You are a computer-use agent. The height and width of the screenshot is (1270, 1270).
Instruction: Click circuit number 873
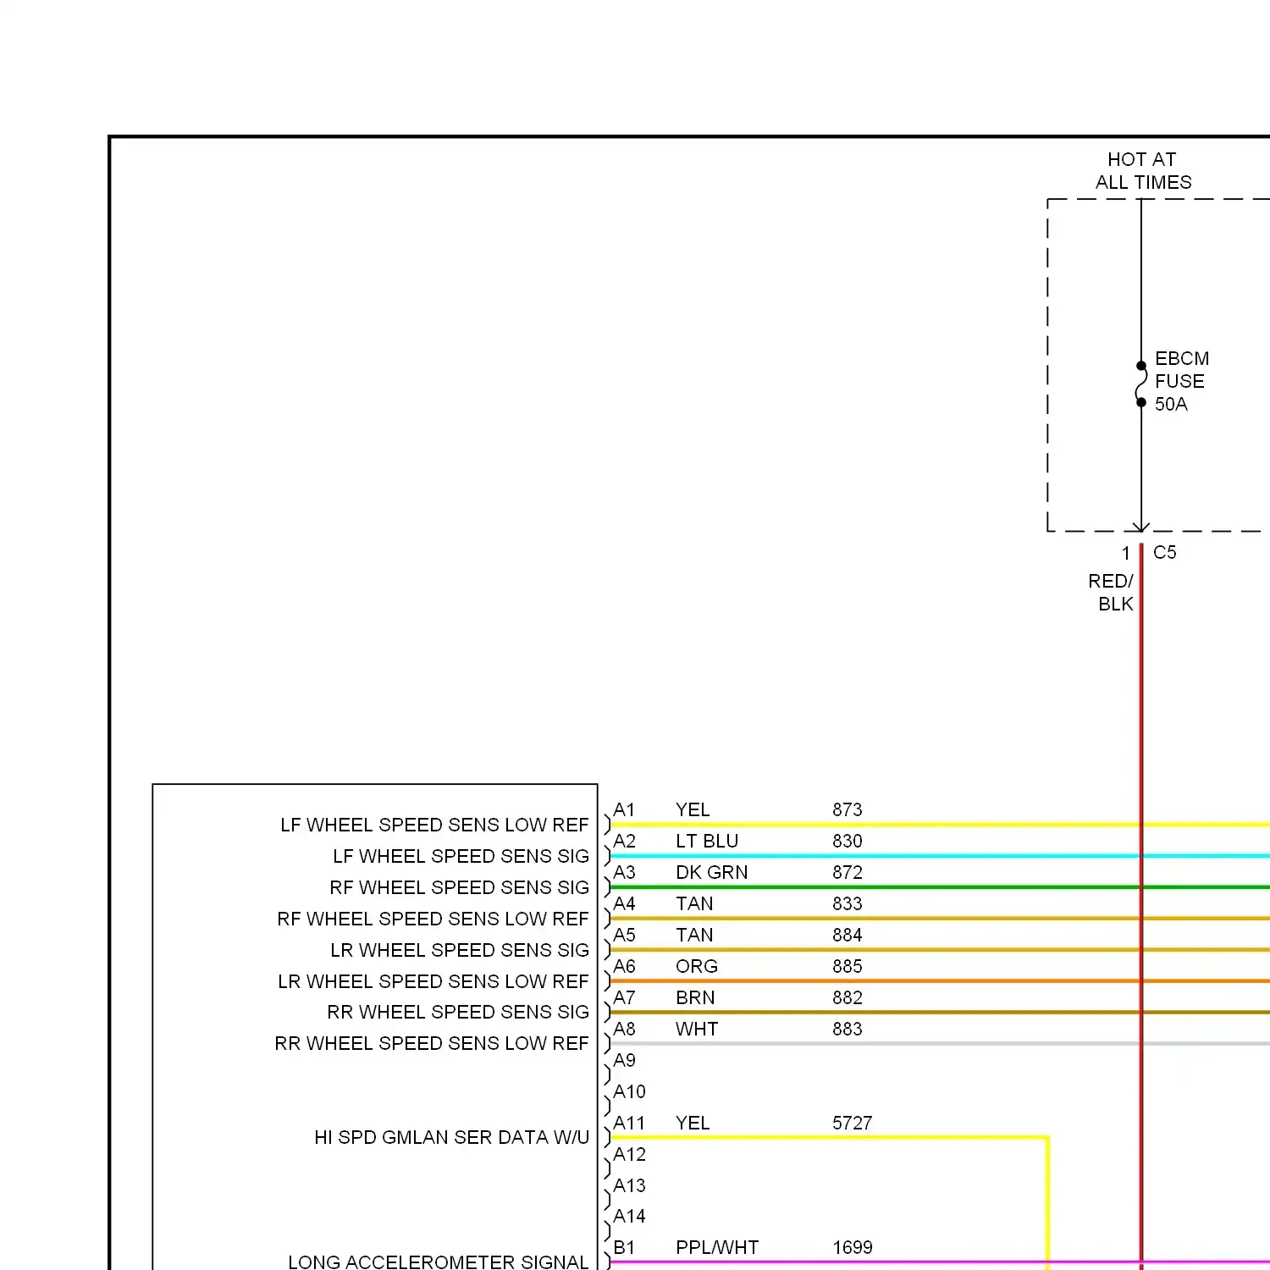[847, 809]
